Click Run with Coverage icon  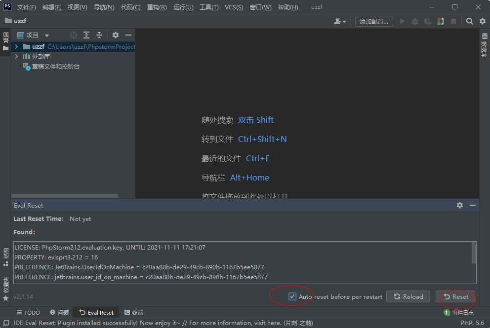427,21
